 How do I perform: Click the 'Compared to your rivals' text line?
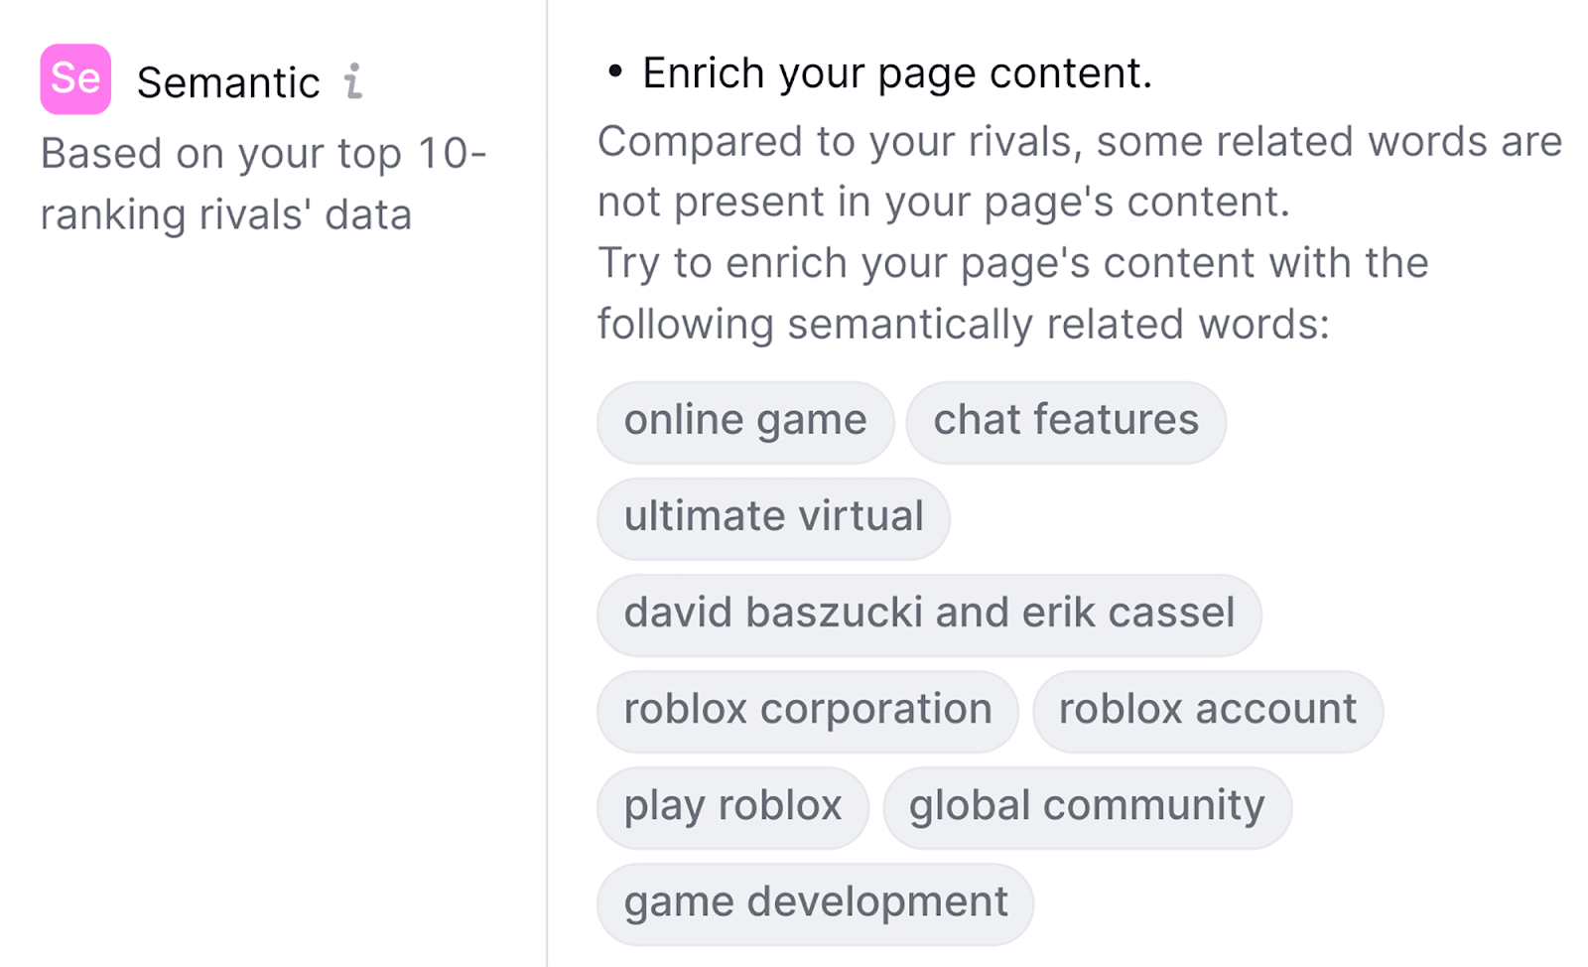click(1079, 142)
